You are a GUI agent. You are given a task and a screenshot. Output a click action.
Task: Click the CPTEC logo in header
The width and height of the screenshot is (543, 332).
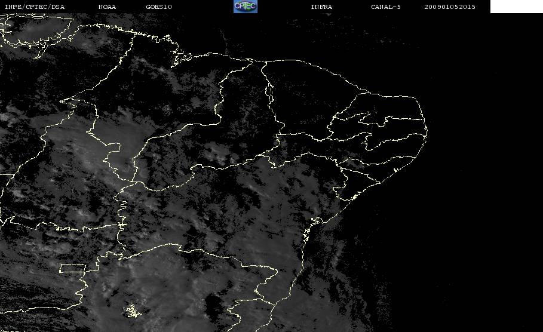click(x=245, y=6)
